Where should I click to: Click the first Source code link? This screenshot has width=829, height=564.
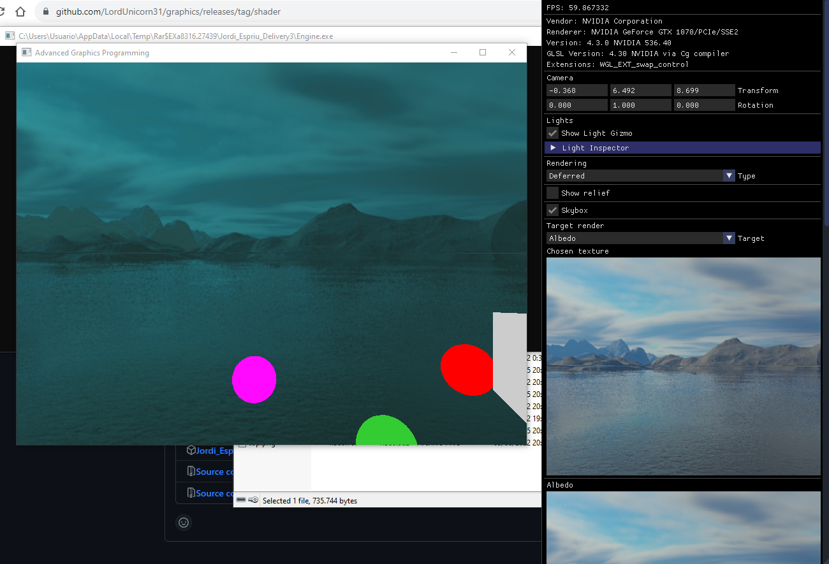click(214, 472)
